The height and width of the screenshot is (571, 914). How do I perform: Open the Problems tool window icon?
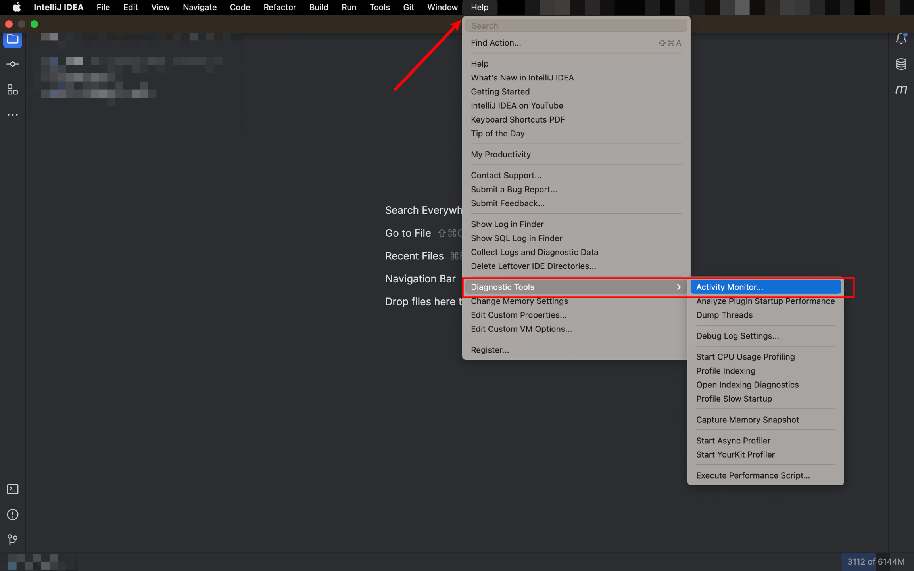(x=13, y=515)
